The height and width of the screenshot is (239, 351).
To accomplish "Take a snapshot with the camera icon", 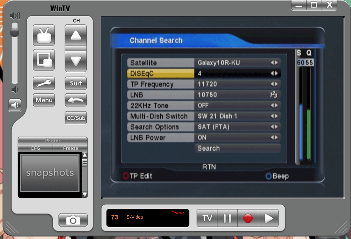I will [73, 220].
